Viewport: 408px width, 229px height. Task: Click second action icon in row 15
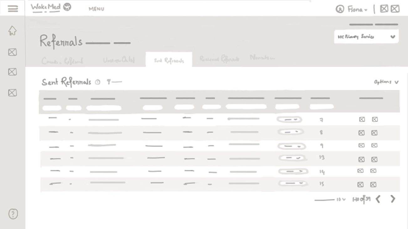coord(373,185)
